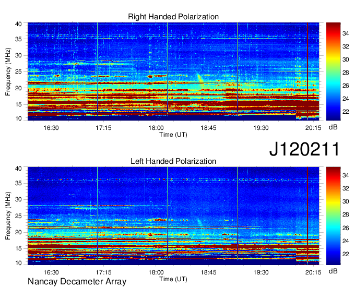Click the 19:30 time tick under Left Handed plot
This screenshot has height=288, width=355.
[261, 272]
